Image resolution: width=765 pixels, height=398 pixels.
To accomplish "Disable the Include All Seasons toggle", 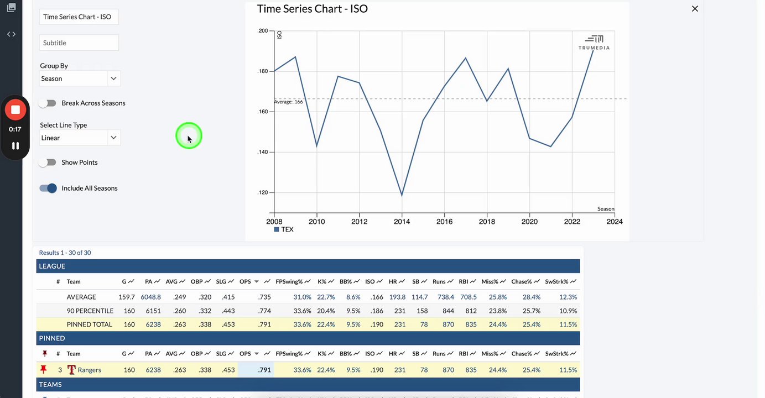I will pos(48,188).
